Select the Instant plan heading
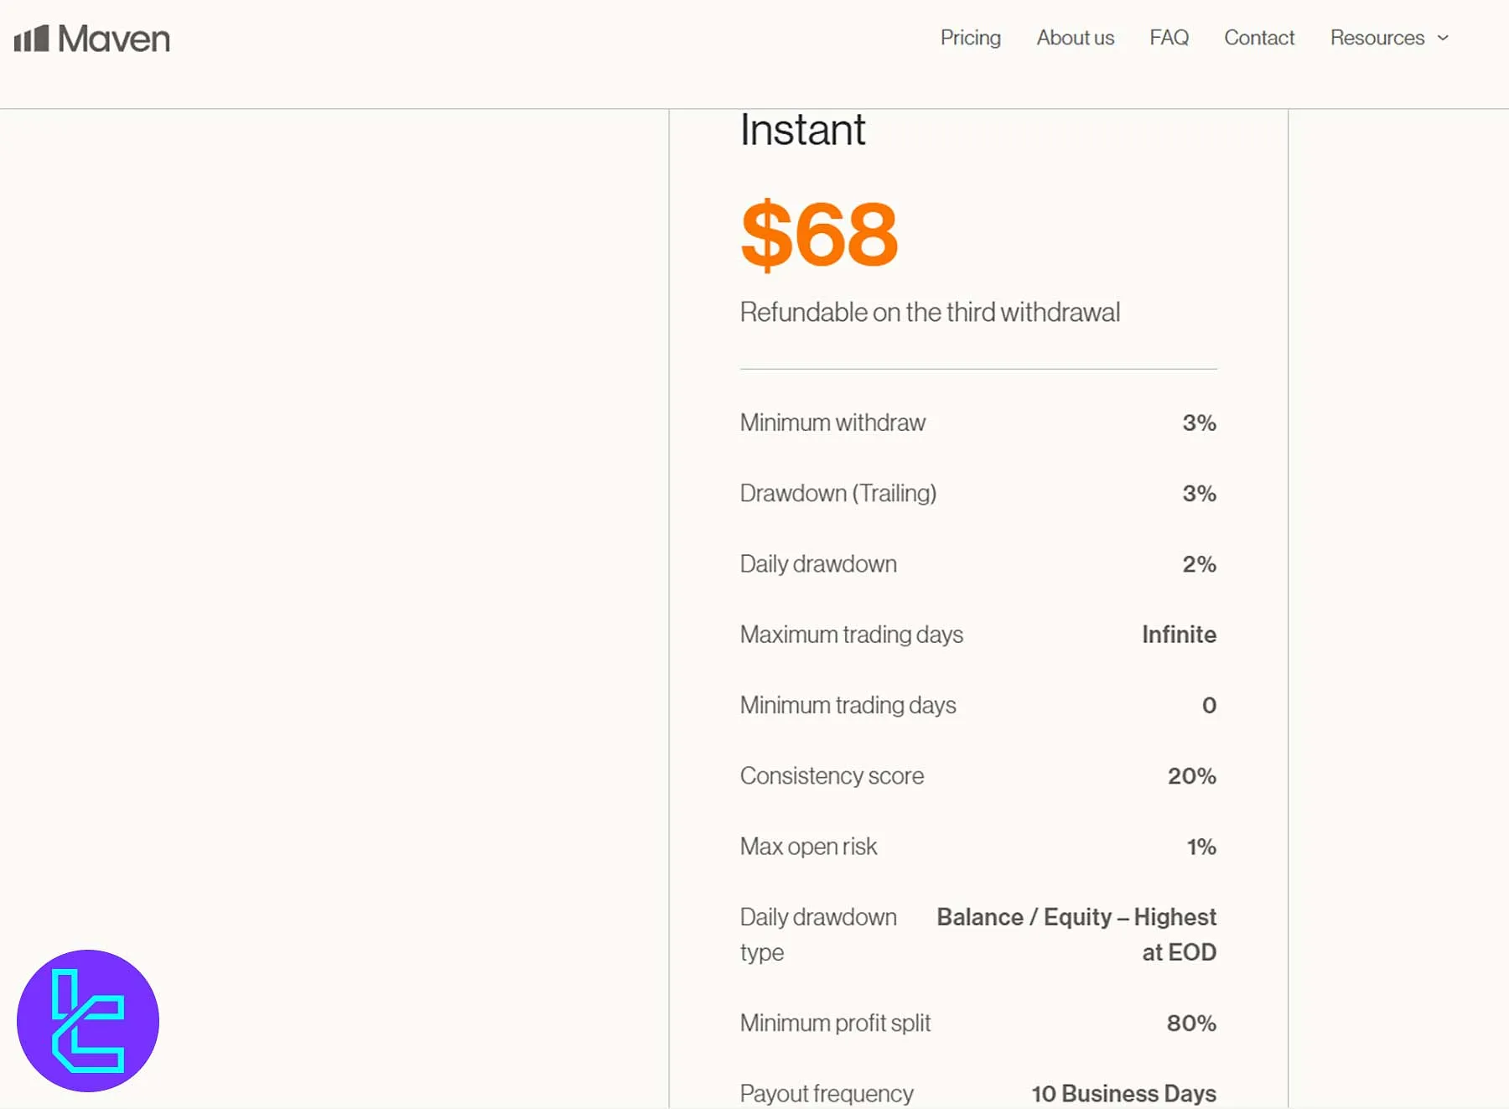This screenshot has width=1509, height=1109. tap(802, 130)
